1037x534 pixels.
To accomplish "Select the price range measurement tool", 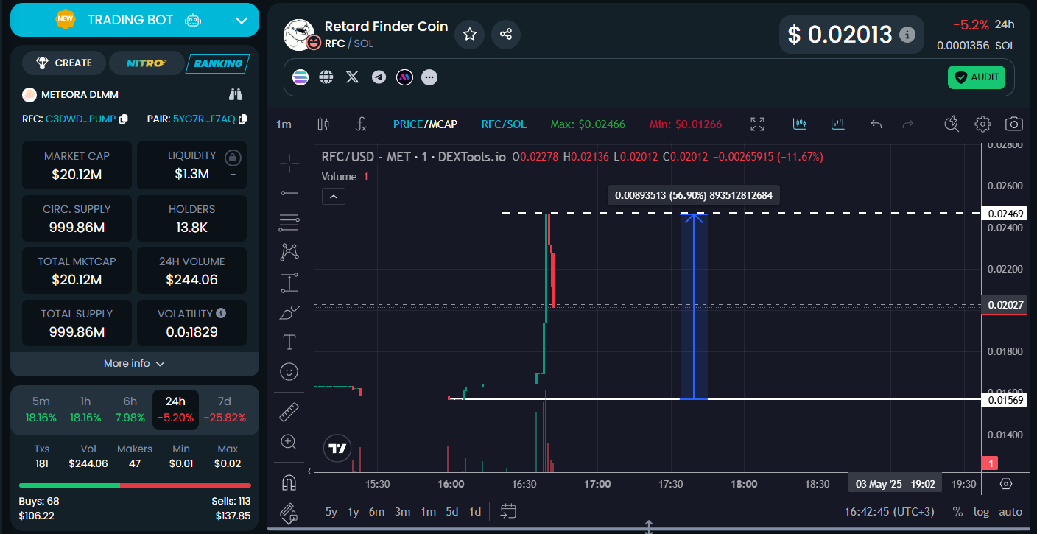I will pos(289,282).
